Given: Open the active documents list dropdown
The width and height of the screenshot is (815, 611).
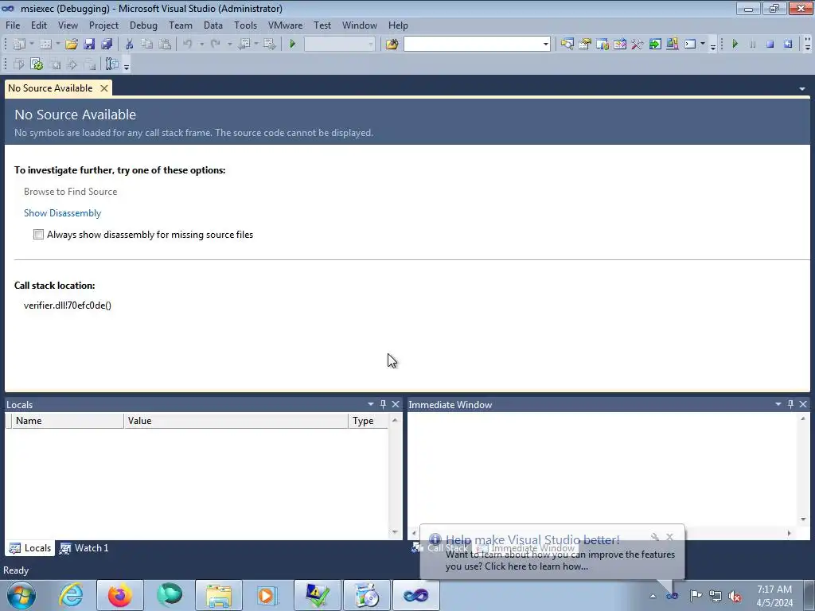Looking at the screenshot, I should [x=802, y=89].
